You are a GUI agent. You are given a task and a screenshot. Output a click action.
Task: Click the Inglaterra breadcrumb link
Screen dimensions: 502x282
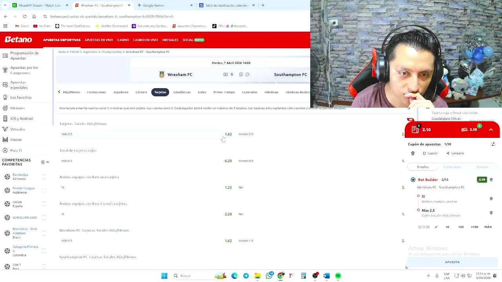coord(90,52)
